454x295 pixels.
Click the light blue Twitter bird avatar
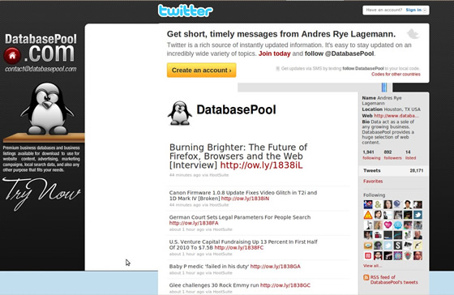[x=388, y=246]
